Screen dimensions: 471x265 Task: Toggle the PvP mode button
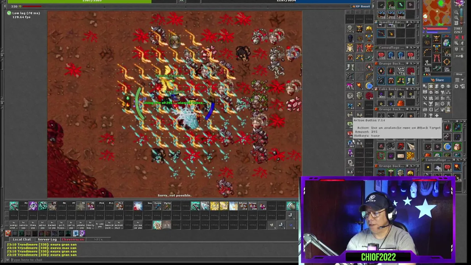pyautogui.click(x=459, y=56)
